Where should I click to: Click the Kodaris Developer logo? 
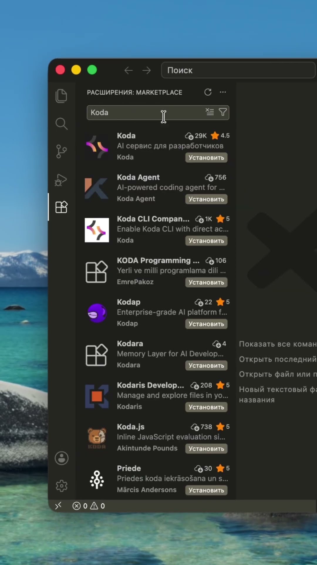pos(97,396)
